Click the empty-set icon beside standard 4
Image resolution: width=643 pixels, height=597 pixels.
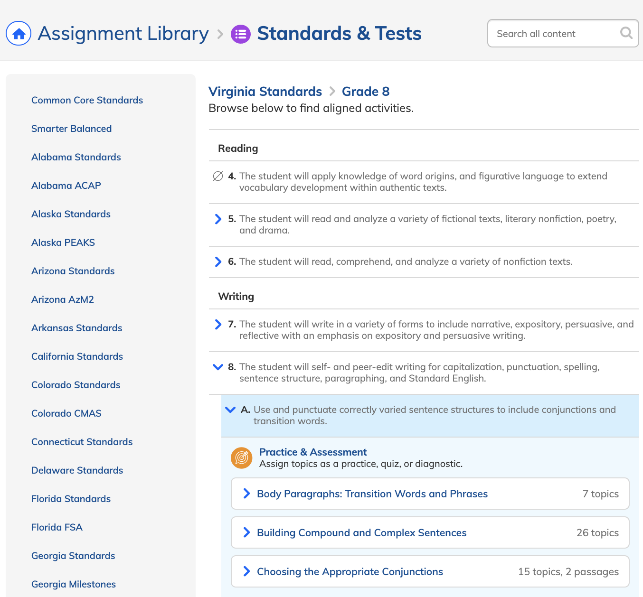(x=218, y=177)
